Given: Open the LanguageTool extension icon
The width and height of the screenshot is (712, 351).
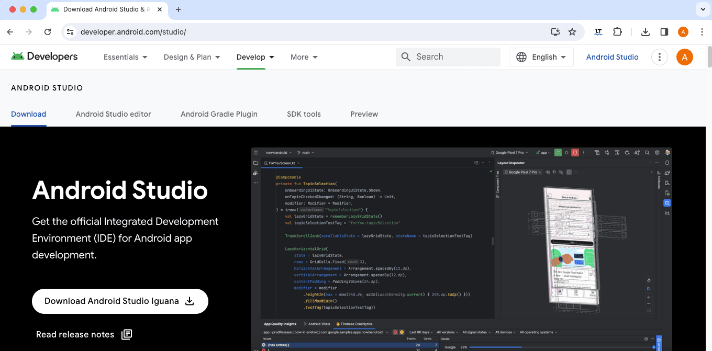Looking at the screenshot, I should [x=598, y=32].
